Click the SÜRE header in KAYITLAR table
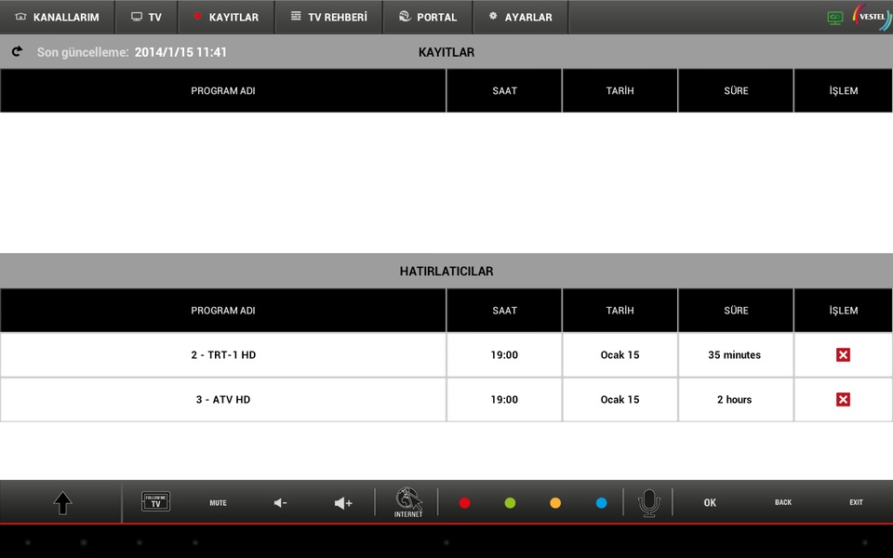Viewport: 893px width, 558px height. 736,90
